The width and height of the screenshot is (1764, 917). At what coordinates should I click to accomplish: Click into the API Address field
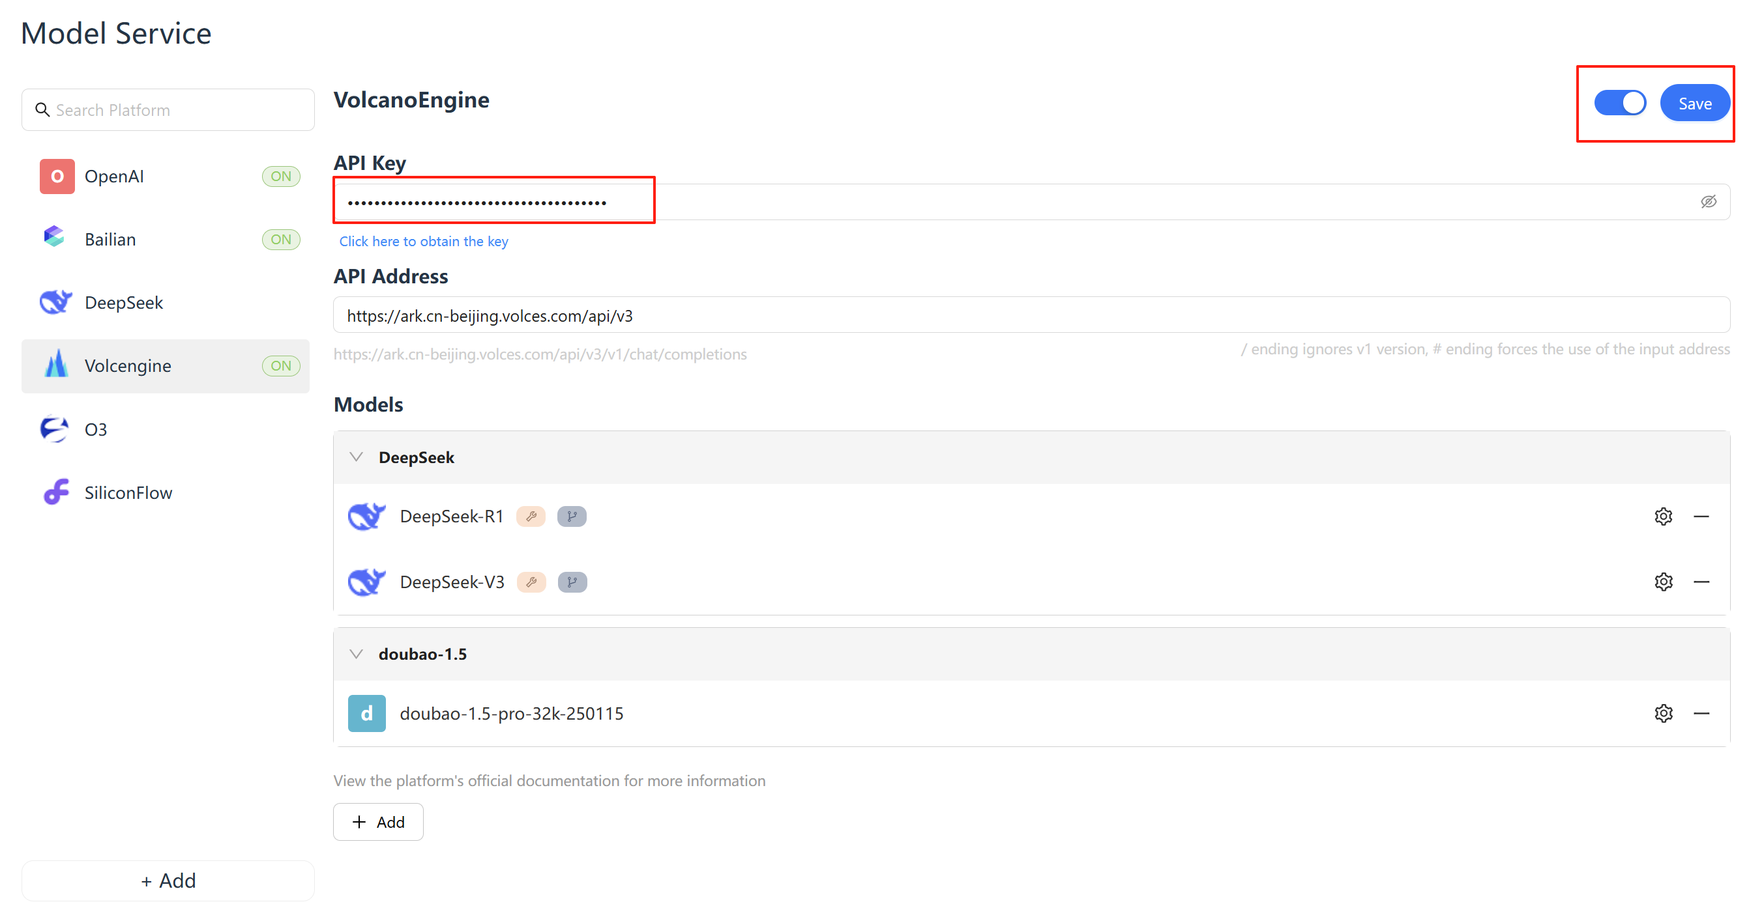[x=1031, y=315]
